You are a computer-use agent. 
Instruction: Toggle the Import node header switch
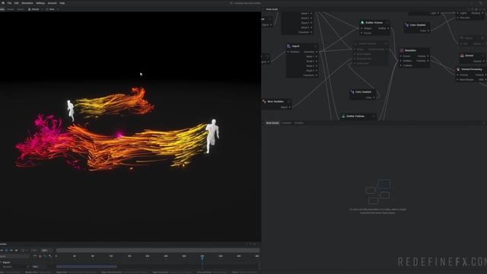point(315,46)
